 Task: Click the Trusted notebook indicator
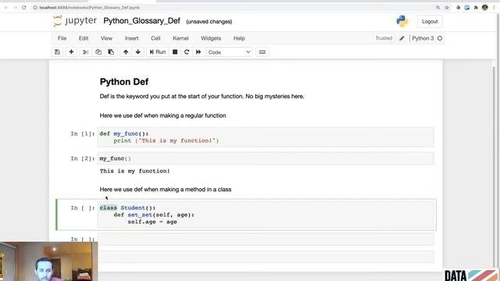click(384, 38)
